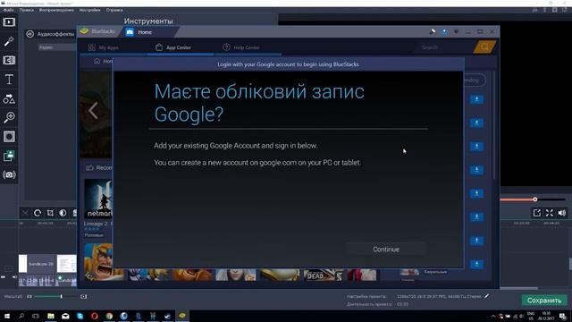
Task: Click the DEAD game thumbnail
Action: (323, 275)
